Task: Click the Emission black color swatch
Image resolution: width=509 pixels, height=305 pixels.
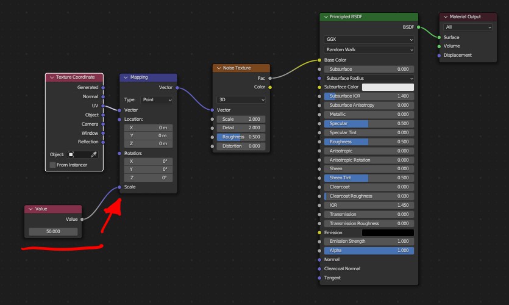Action: pyautogui.click(x=388, y=232)
